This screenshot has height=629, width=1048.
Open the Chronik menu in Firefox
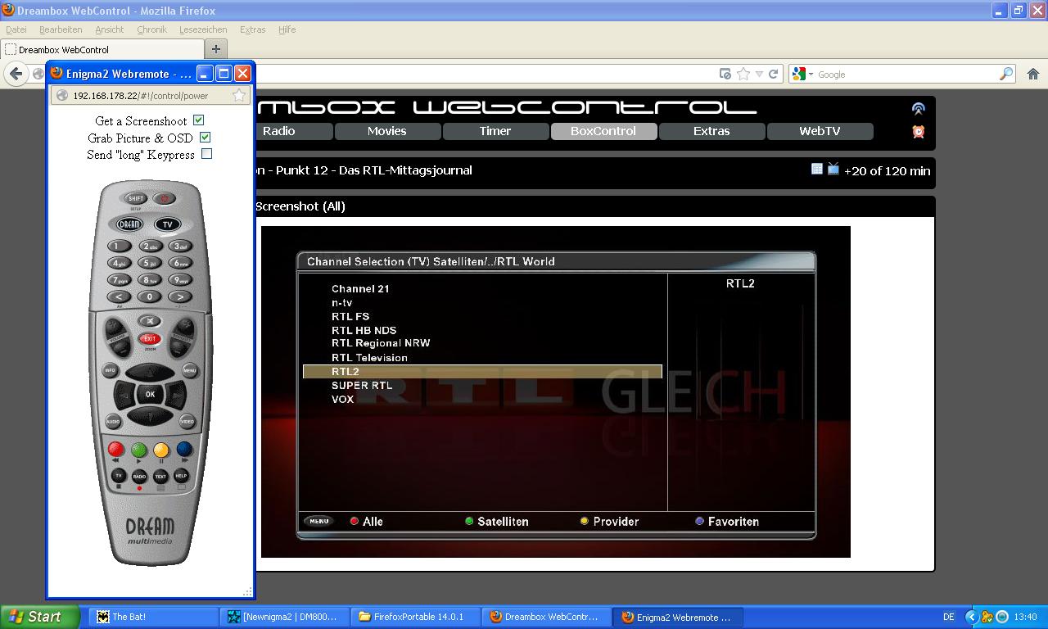click(x=151, y=29)
